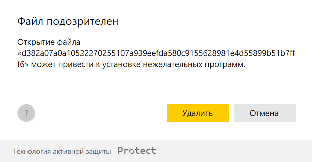Click the 'Файл подозрителен' dialog heading
This screenshot has width=312, height=162.
coord(68,22)
